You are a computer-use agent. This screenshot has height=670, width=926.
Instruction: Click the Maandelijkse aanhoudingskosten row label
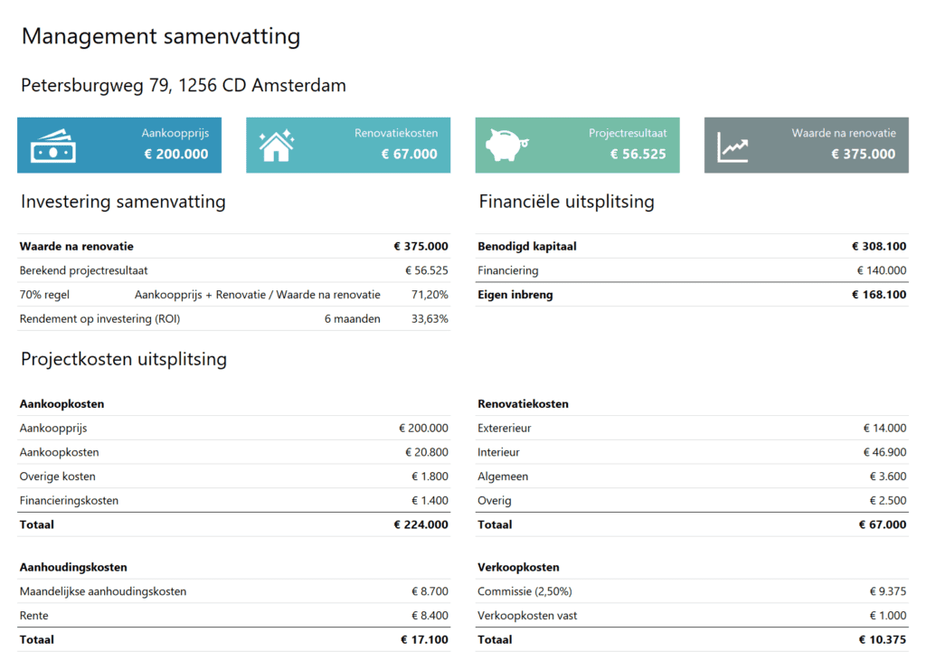click(103, 592)
